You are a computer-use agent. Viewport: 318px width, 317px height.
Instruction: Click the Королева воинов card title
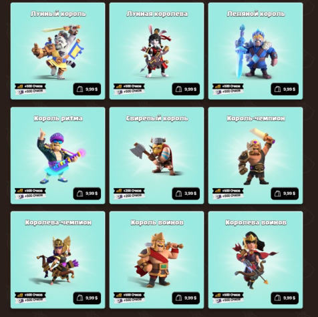pos(256,222)
